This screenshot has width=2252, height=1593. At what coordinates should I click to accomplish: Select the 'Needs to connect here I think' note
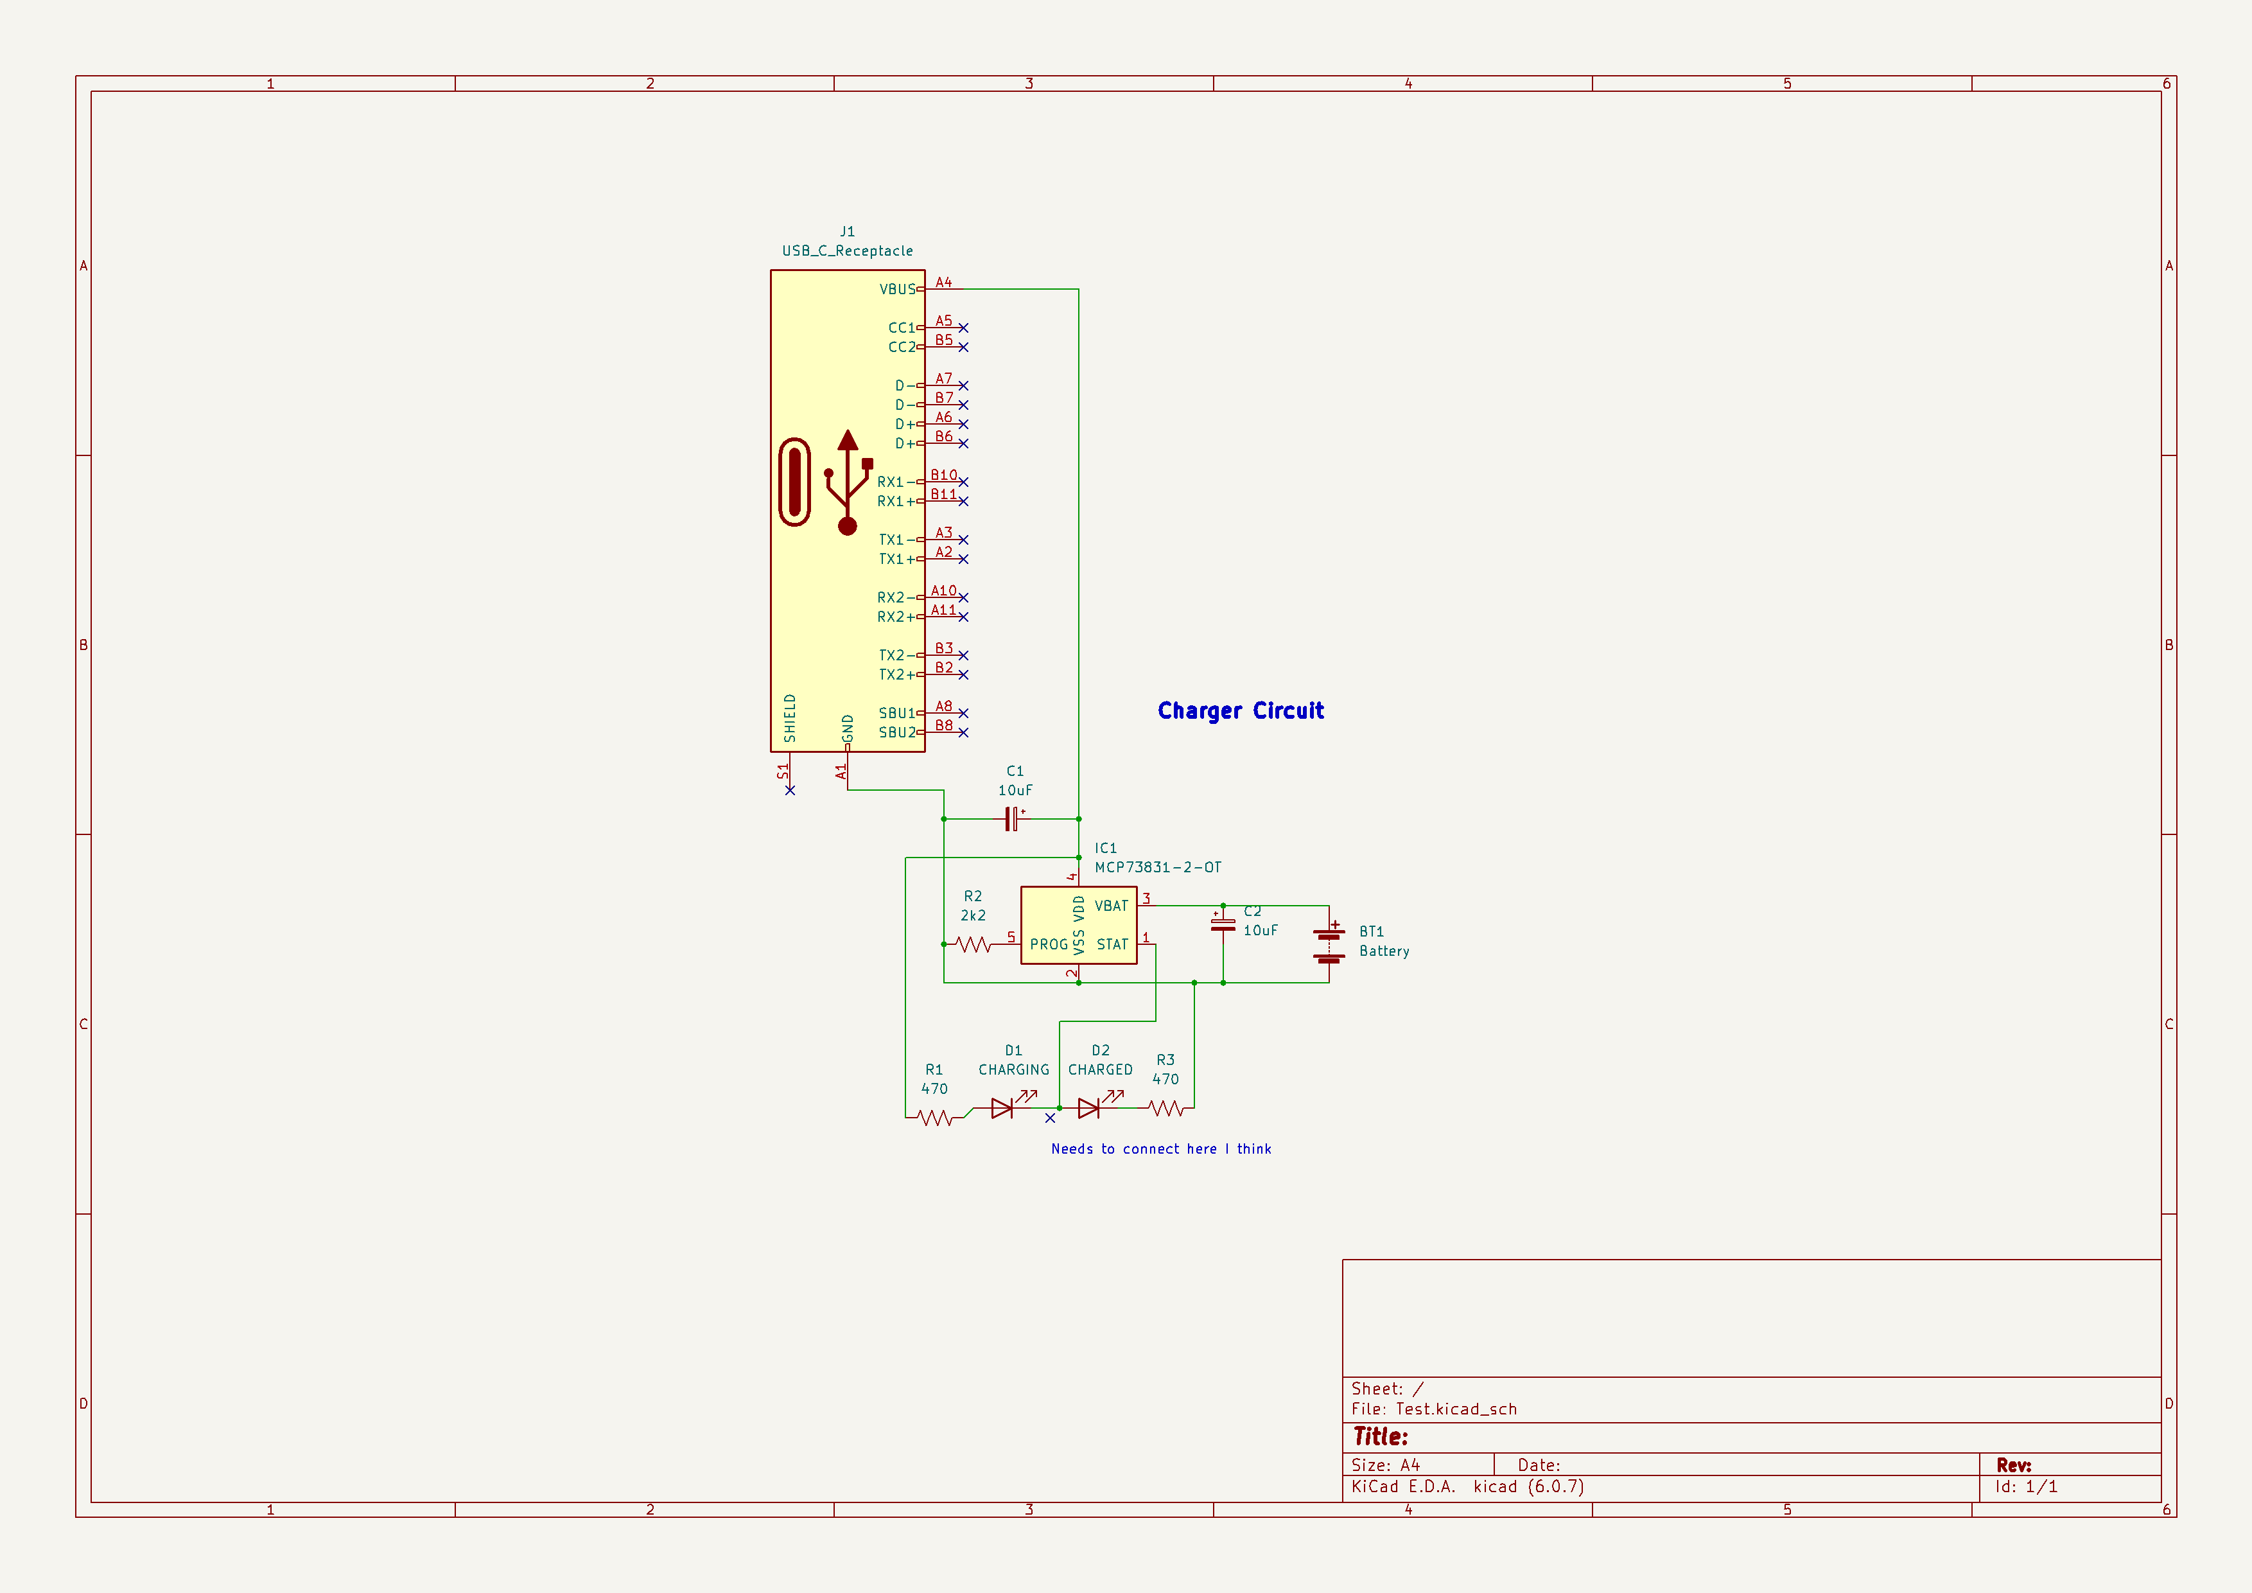[x=1160, y=1149]
